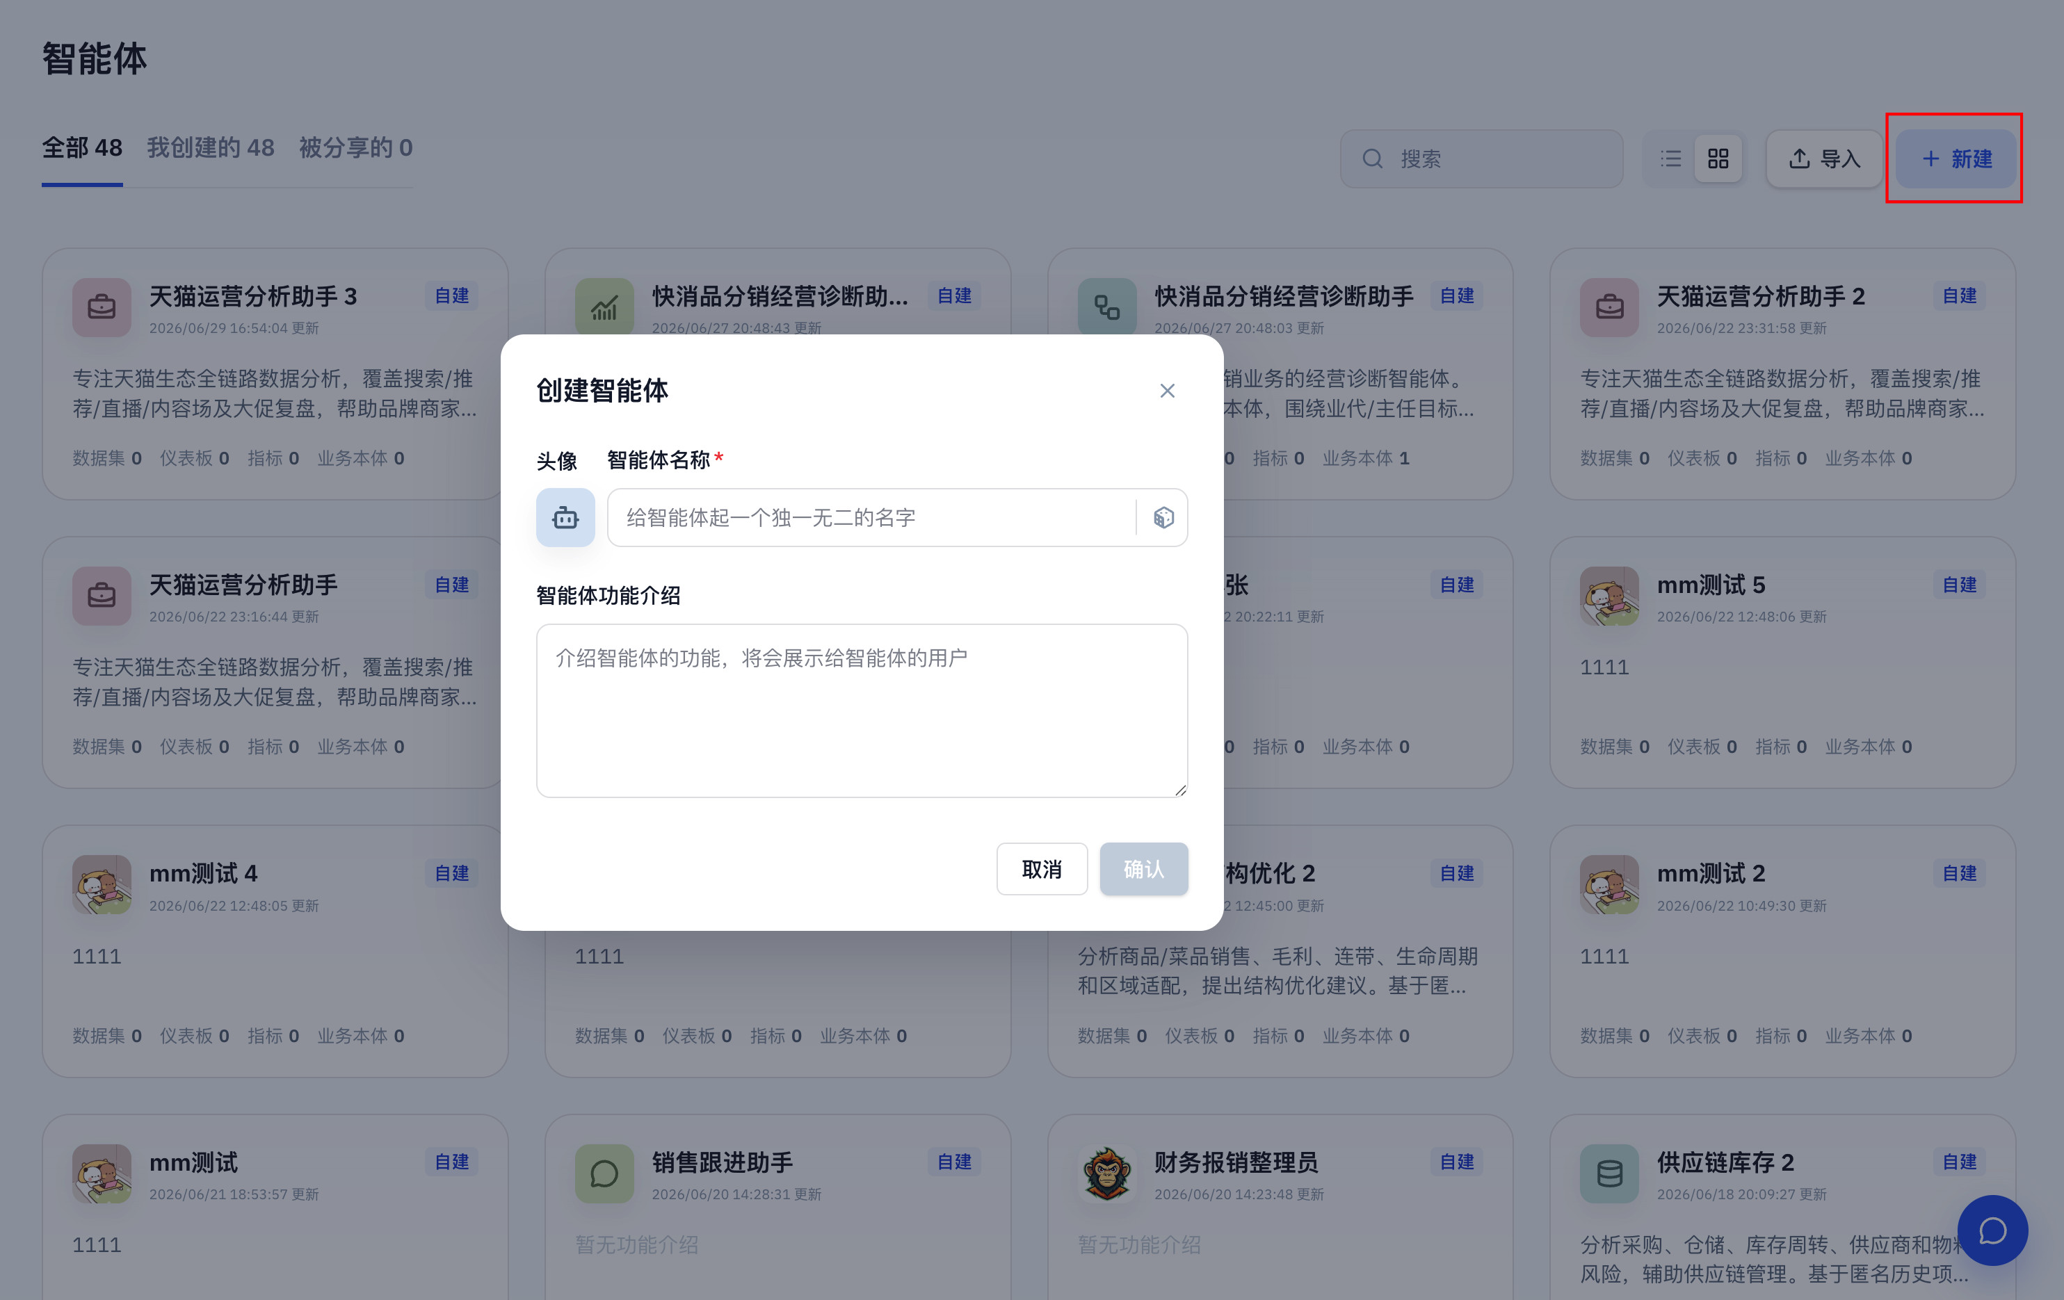The image size is (2064, 1300).
Task: Click the mm测试 card avatar dated 2026/06/21
Action: coord(102,1173)
